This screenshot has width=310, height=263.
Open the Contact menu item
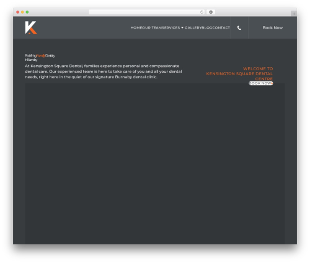pos(221,27)
